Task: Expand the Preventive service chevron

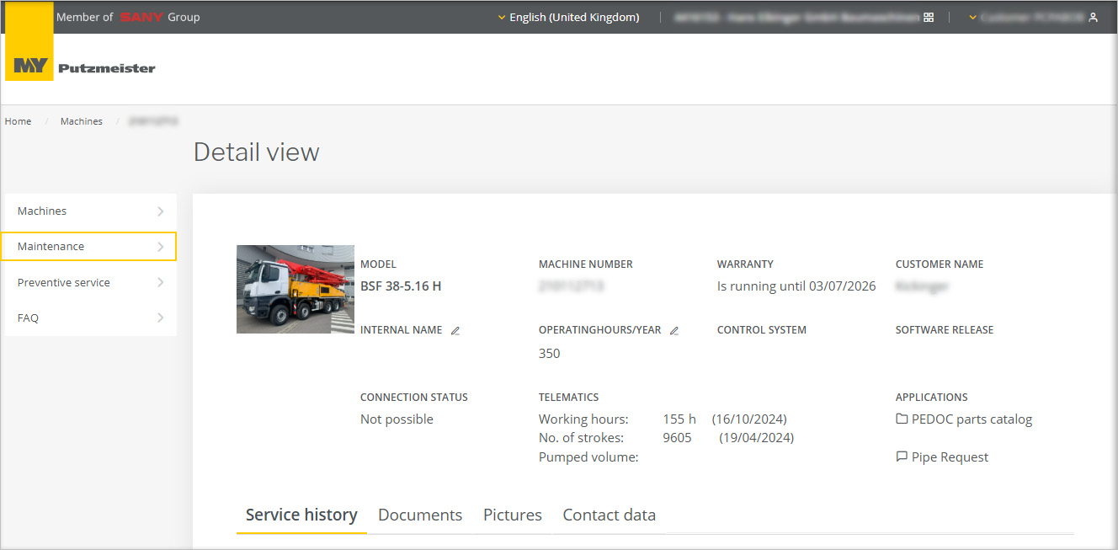Action: (x=160, y=283)
